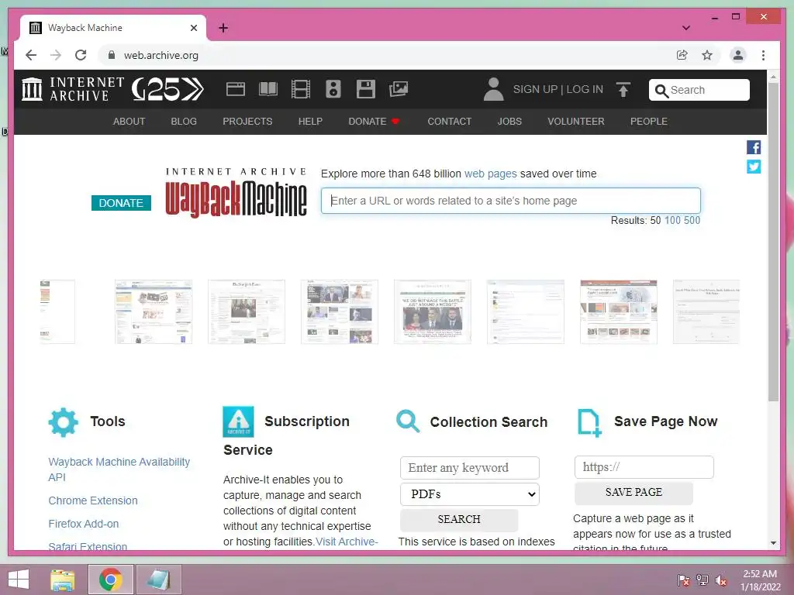Open the PEOPLE menu item
This screenshot has height=595, width=794.
tap(649, 122)
